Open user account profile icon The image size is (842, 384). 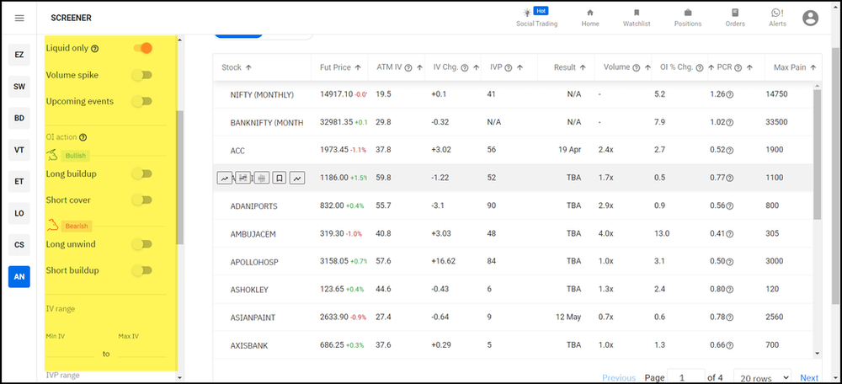[x=811, y=18]
